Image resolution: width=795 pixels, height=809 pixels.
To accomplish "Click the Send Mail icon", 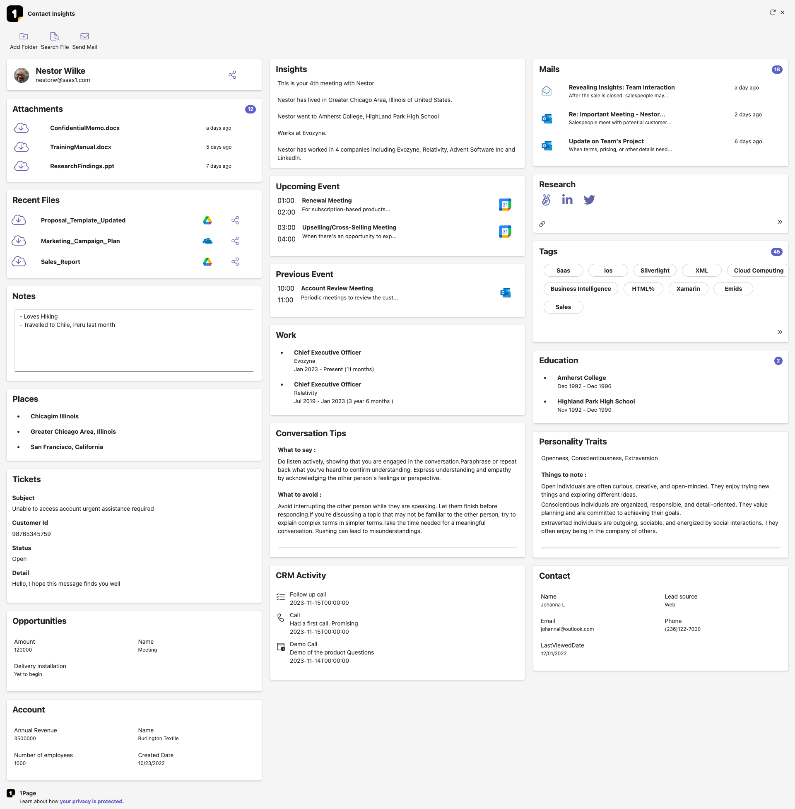I will click(84, 36).
